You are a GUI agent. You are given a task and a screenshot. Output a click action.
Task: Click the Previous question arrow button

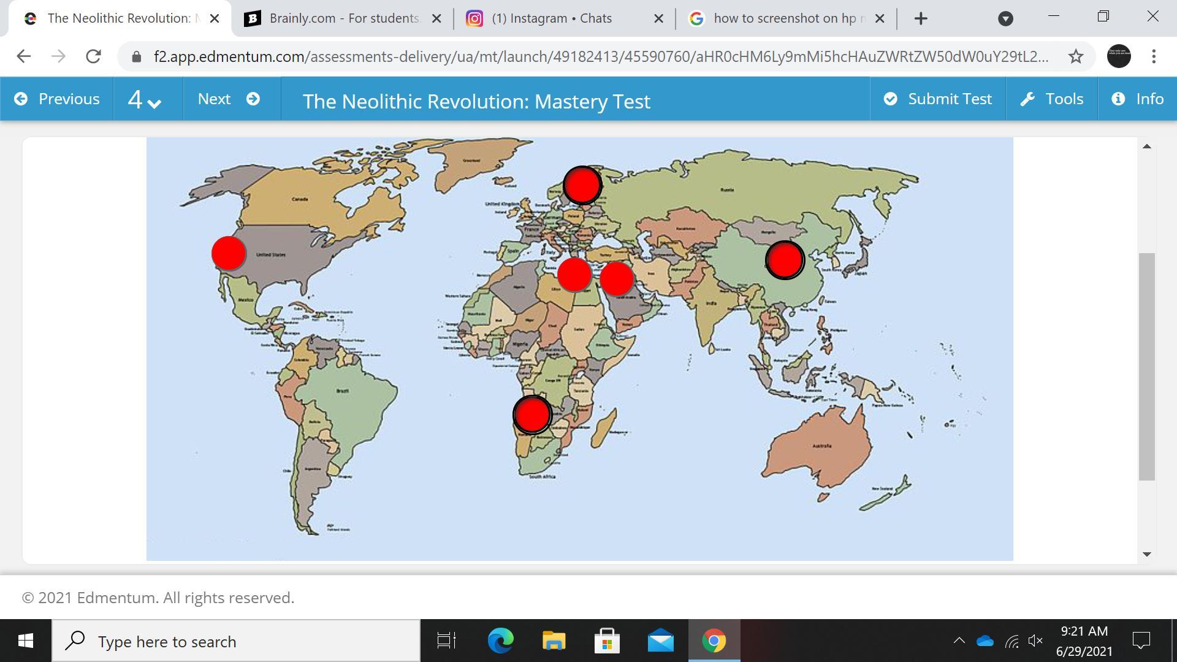click(57, 99)
